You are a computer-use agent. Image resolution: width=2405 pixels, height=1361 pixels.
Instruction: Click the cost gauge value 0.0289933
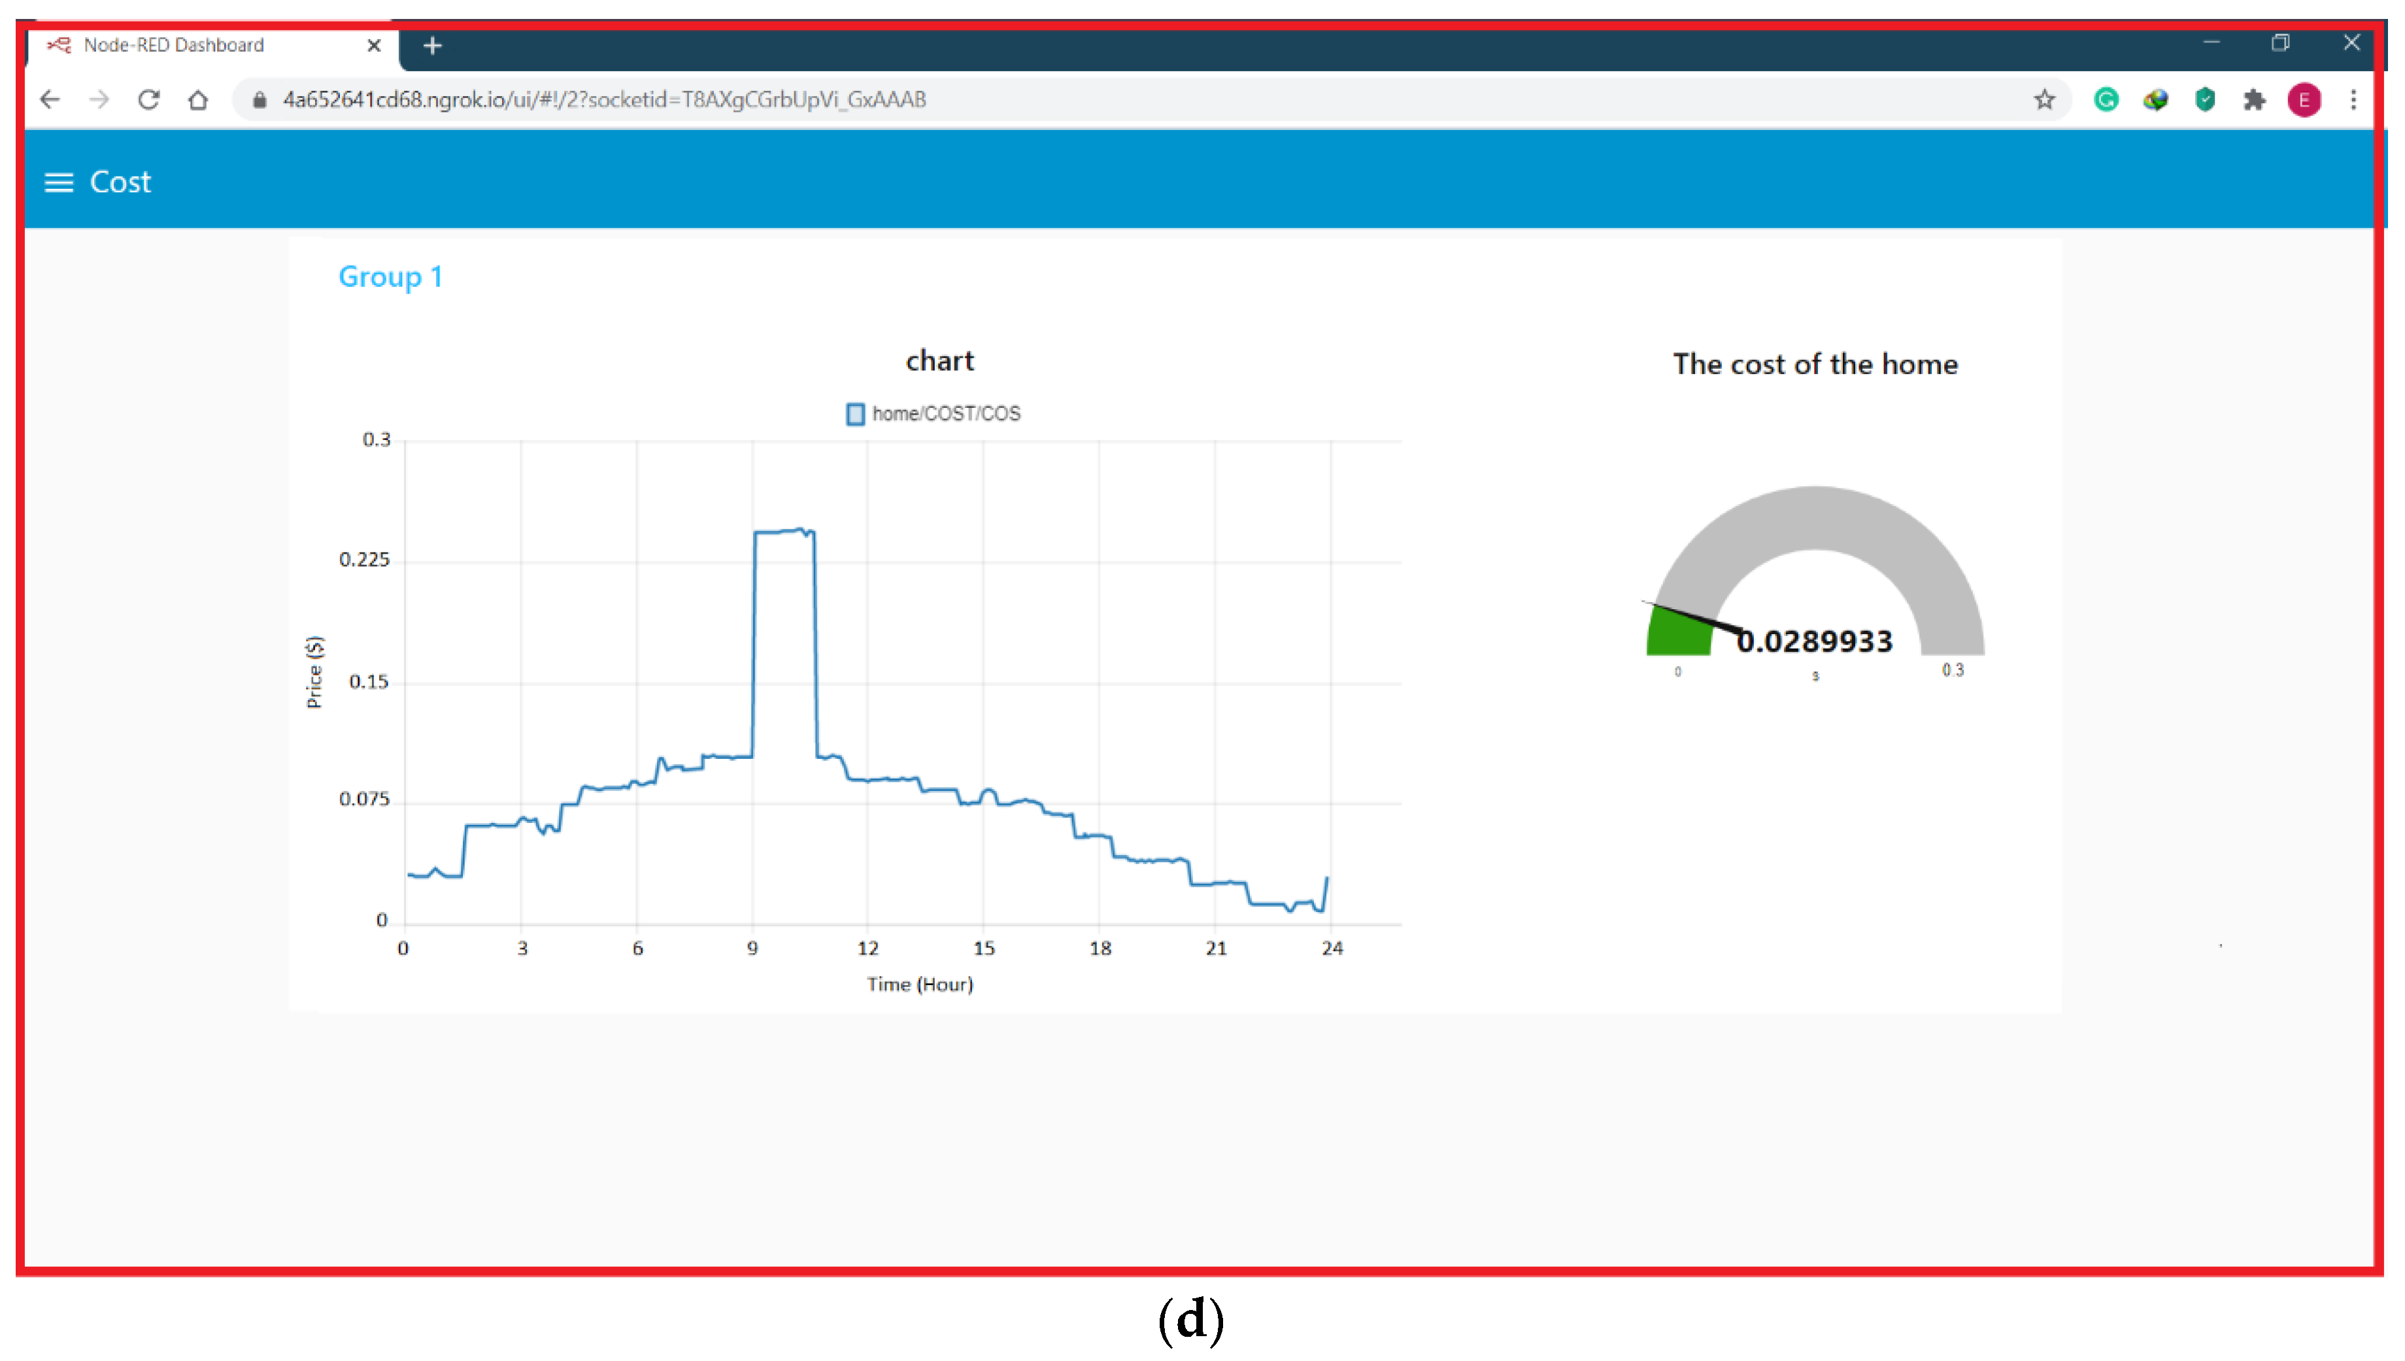(x=1814, y=641)
